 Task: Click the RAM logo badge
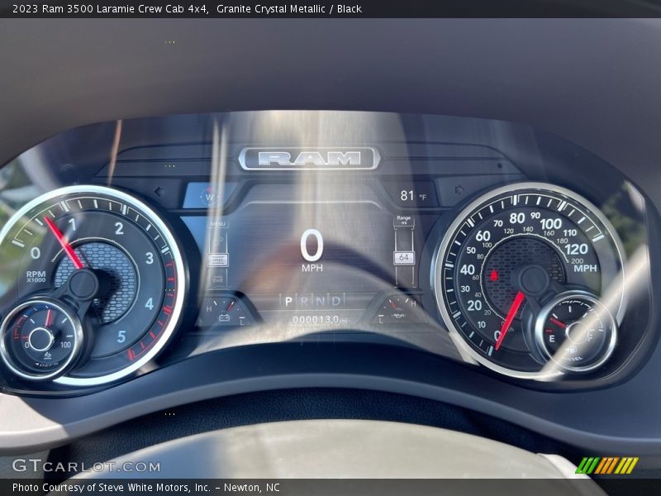click(309, 159)
